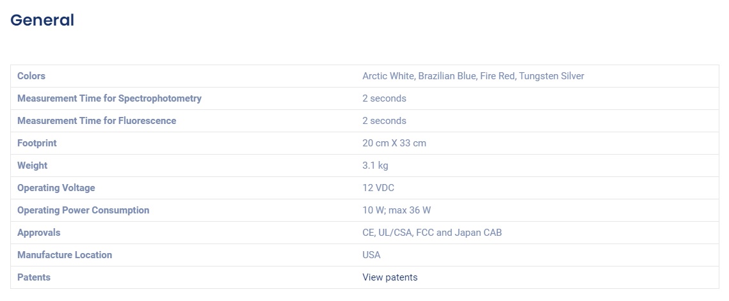
Task: Click the 10 W; max 36 W value
Action: tap(396, 210)
